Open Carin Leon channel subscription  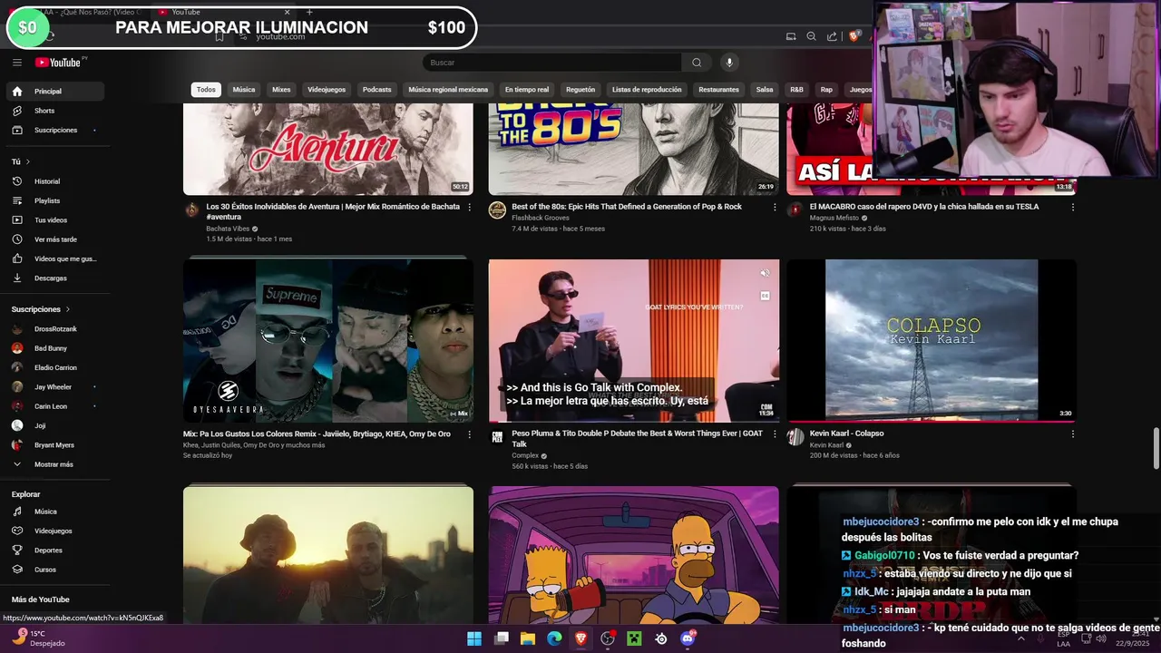coord(54,406)
